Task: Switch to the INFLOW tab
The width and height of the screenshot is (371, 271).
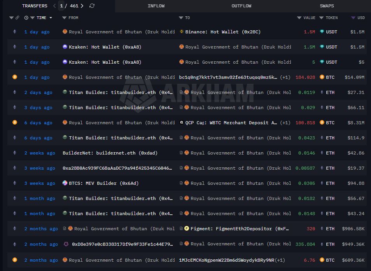Action: coord(156,6)
